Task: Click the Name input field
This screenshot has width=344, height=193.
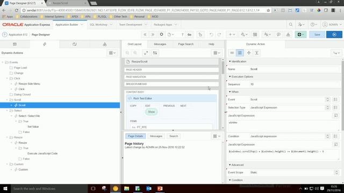Action: (x=294, y=69)
